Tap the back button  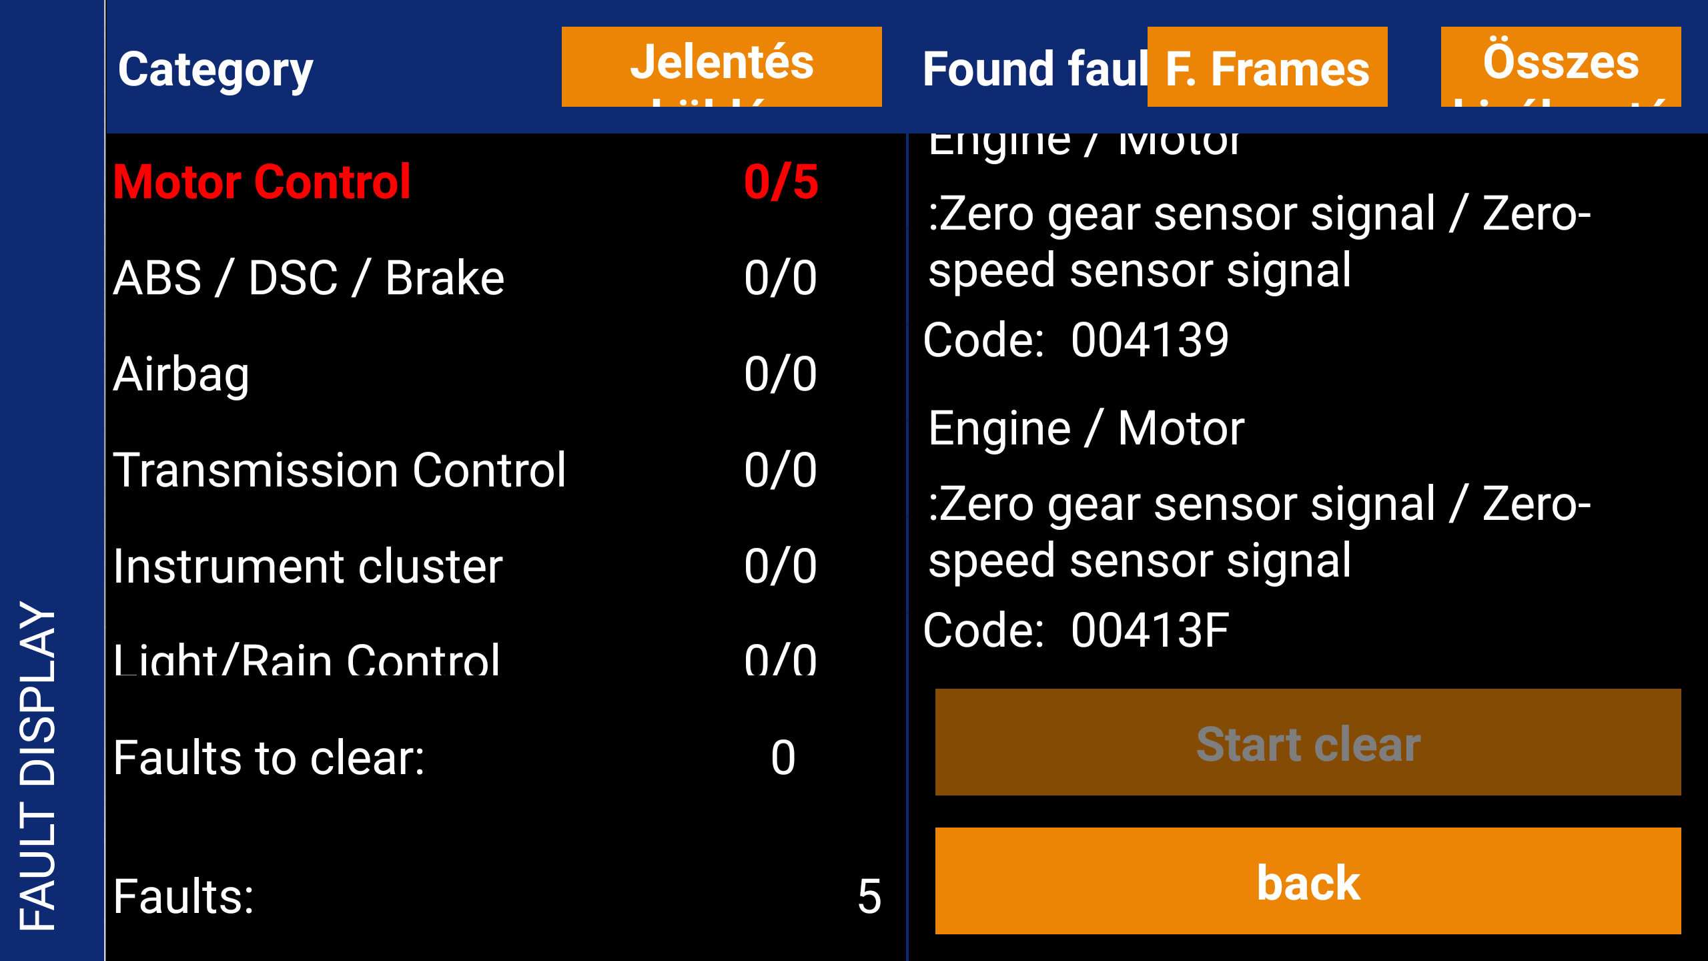(1308, 880)
